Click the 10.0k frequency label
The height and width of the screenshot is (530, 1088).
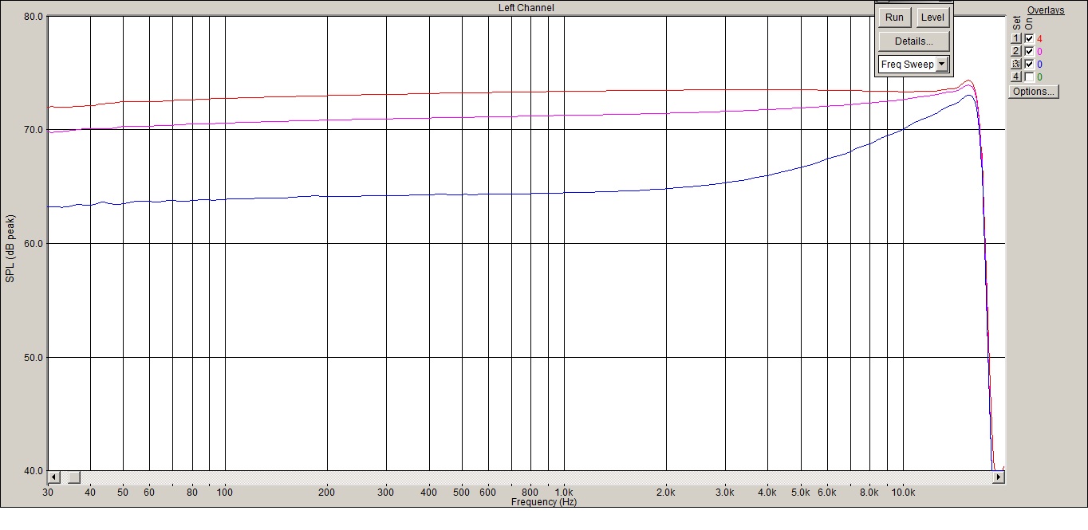click(x=903, y=493)
